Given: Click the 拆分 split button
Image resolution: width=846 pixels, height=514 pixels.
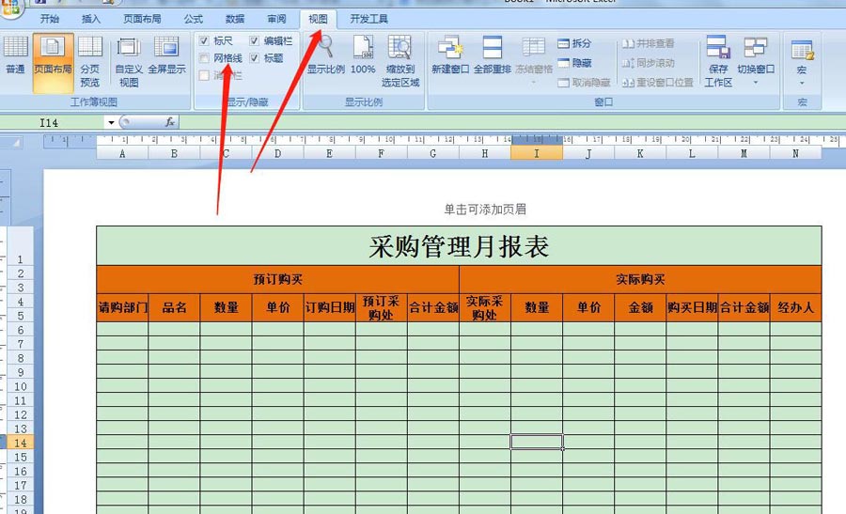Looking at the screenshot, I should 574,43.
